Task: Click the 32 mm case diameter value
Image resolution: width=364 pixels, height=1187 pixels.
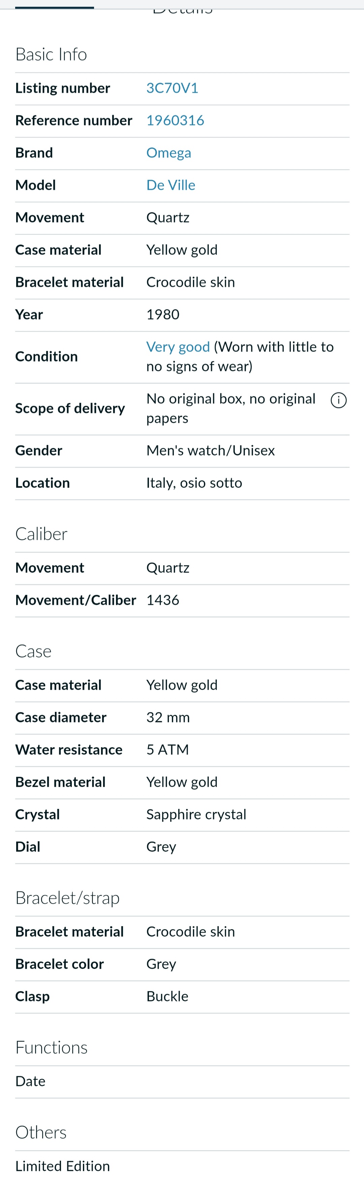Action: click(x=168, y=717)
